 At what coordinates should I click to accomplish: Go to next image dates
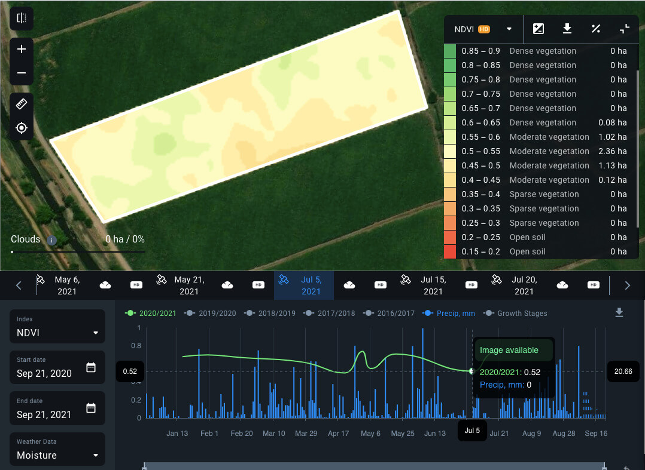pyautogui.click(x=627, y=285)
